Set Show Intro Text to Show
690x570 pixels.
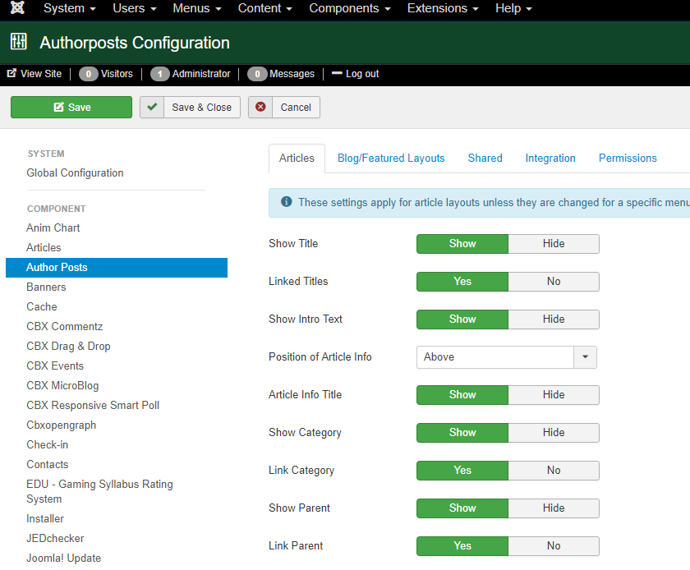pyautogui.click(x=462, y=319)
